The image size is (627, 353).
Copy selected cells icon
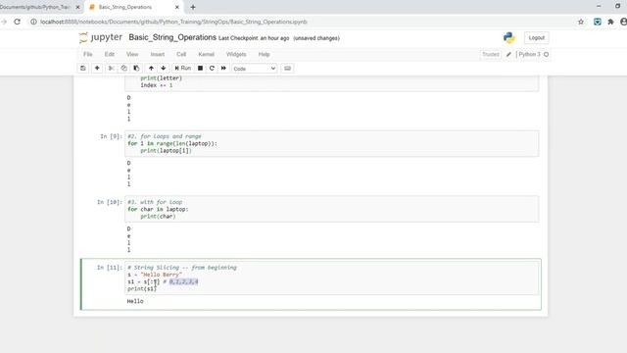[124, 69]
